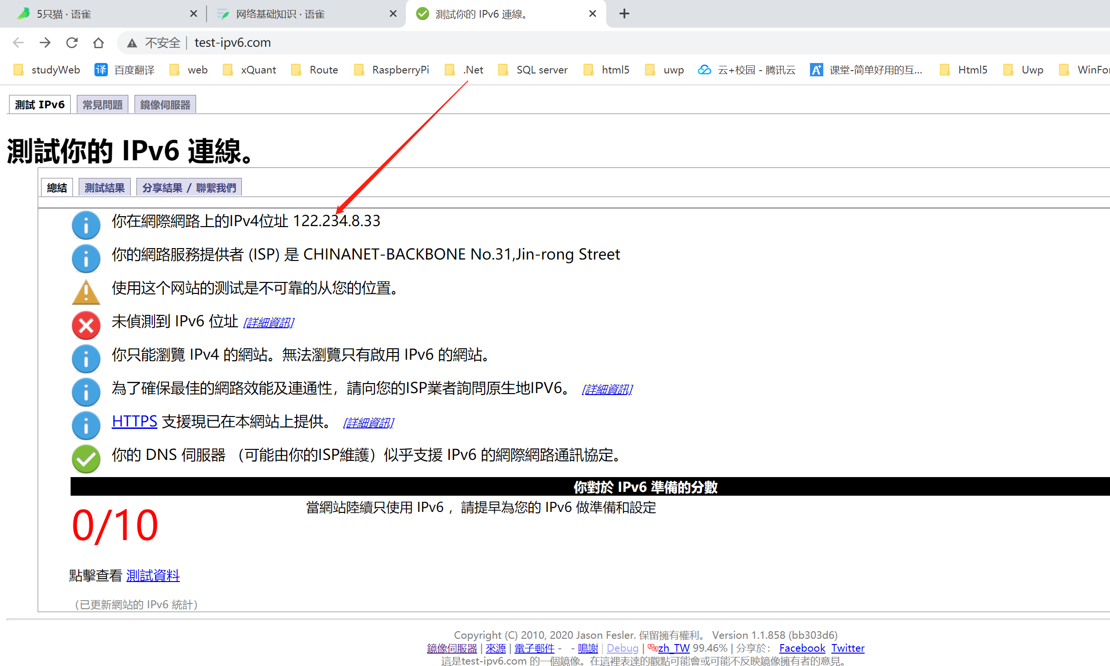Open 詳細資訊 link beside HTTPS 支援
The width and height of the screenshot is (1110, 666).
[369, 423]
